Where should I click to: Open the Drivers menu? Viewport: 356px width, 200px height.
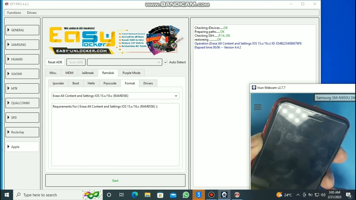[x=32, y=13]
